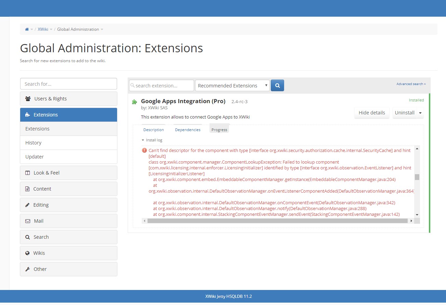
Task: Click the home icon in the breadcrumb
Action: [x=26, y=29]
